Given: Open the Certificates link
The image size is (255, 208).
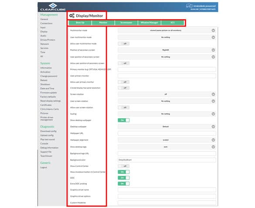Looking at the screenshot, I should (46, 105).
